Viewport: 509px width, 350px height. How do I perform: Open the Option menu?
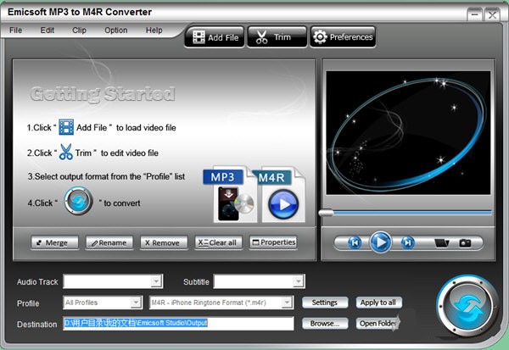pos(116,31)
